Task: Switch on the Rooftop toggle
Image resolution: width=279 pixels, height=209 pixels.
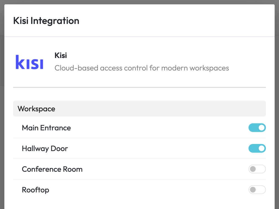Action: click(x=257, y=190)
